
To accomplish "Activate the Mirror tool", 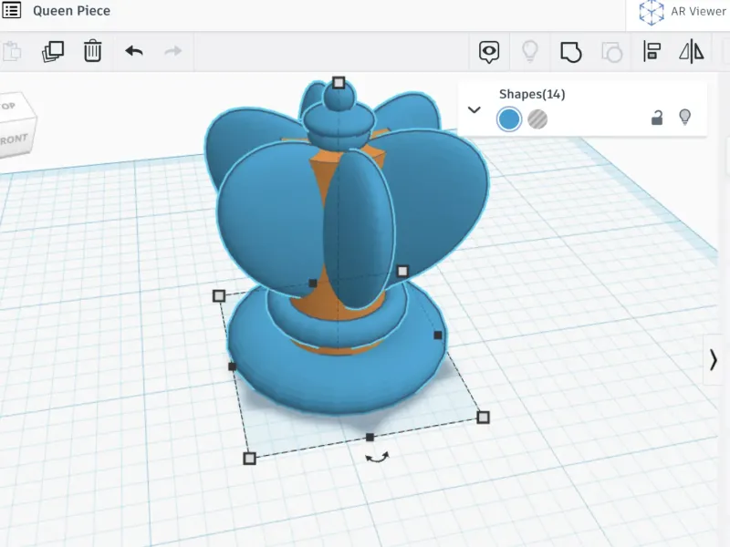I will point(692,51).
